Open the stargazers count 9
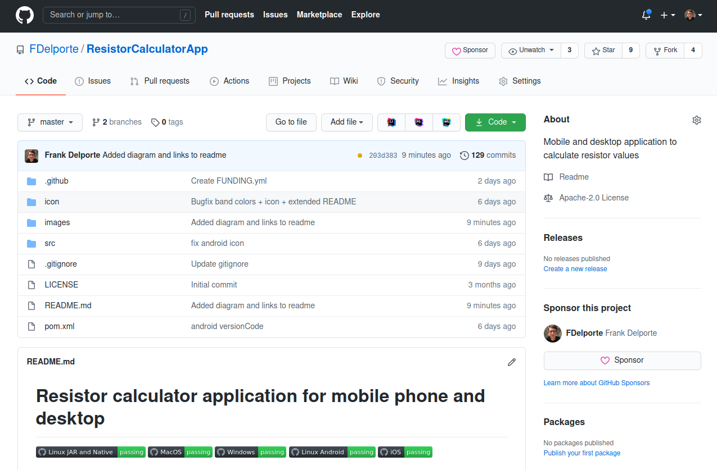Viewport: 717px width, 470px height. click(x=631, y=51)
